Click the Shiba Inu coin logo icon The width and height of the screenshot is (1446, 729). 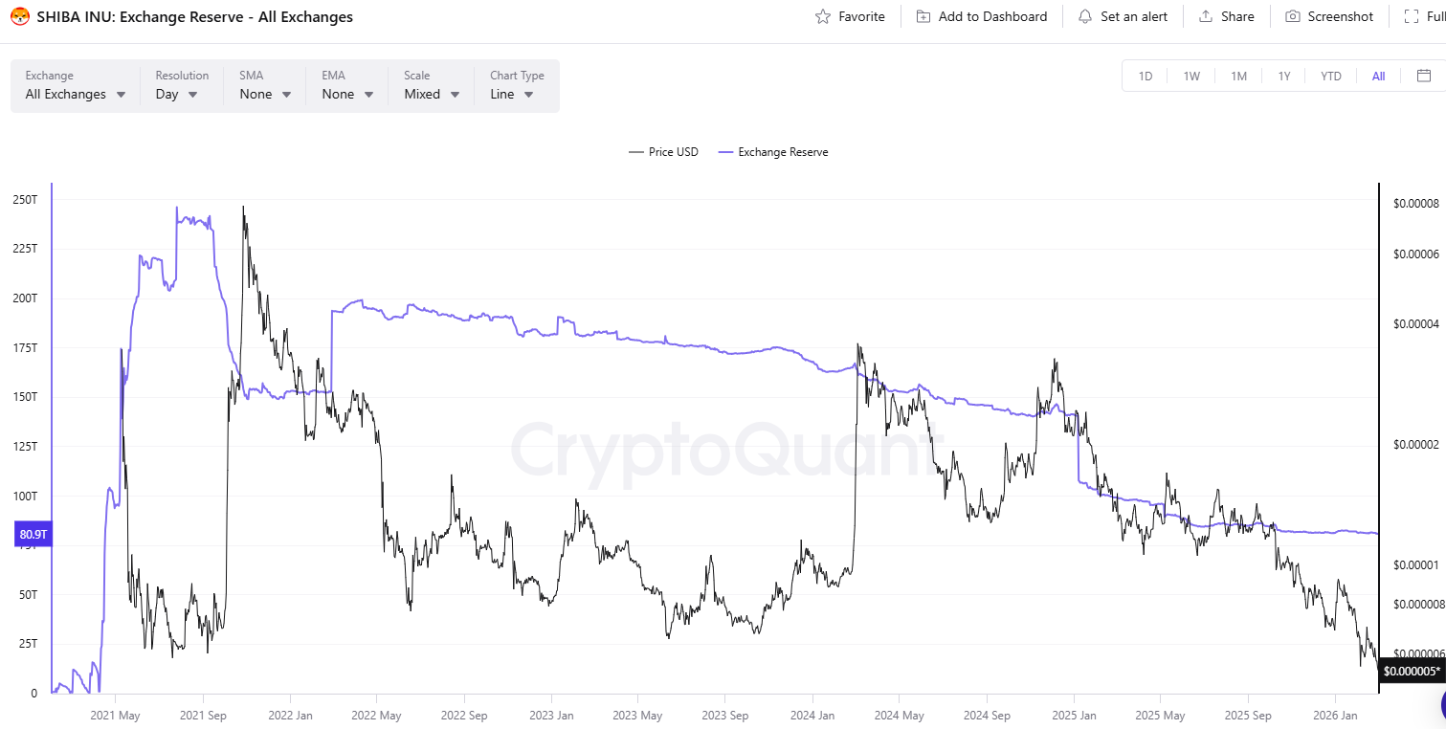[20, 16]
